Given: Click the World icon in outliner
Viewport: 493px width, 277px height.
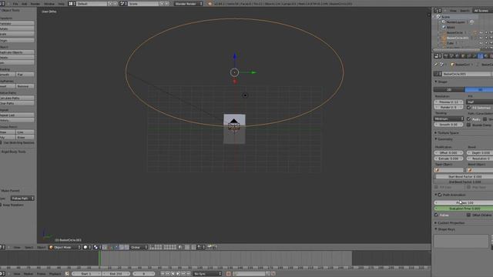Looking at the screenshot, I should point(444,28).
